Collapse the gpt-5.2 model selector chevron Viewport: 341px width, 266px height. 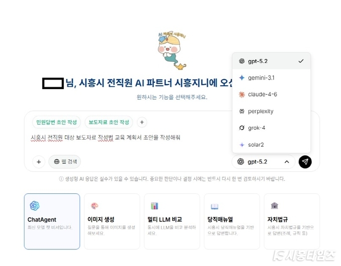[287, 162]
